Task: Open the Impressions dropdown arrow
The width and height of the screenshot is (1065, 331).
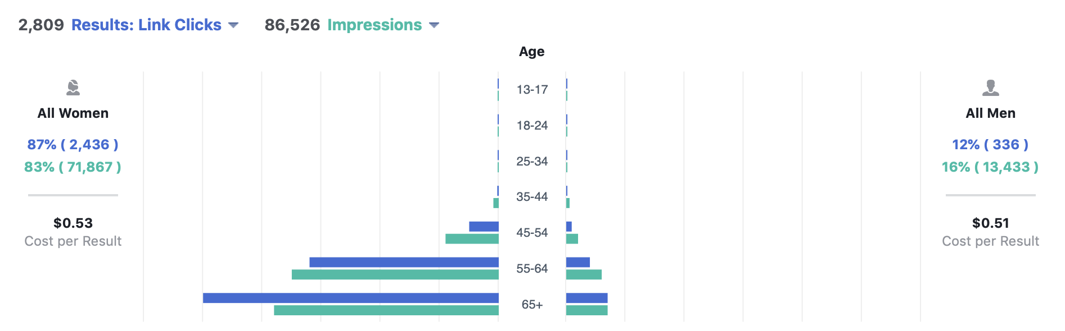Action: click(x=434, y=25)
